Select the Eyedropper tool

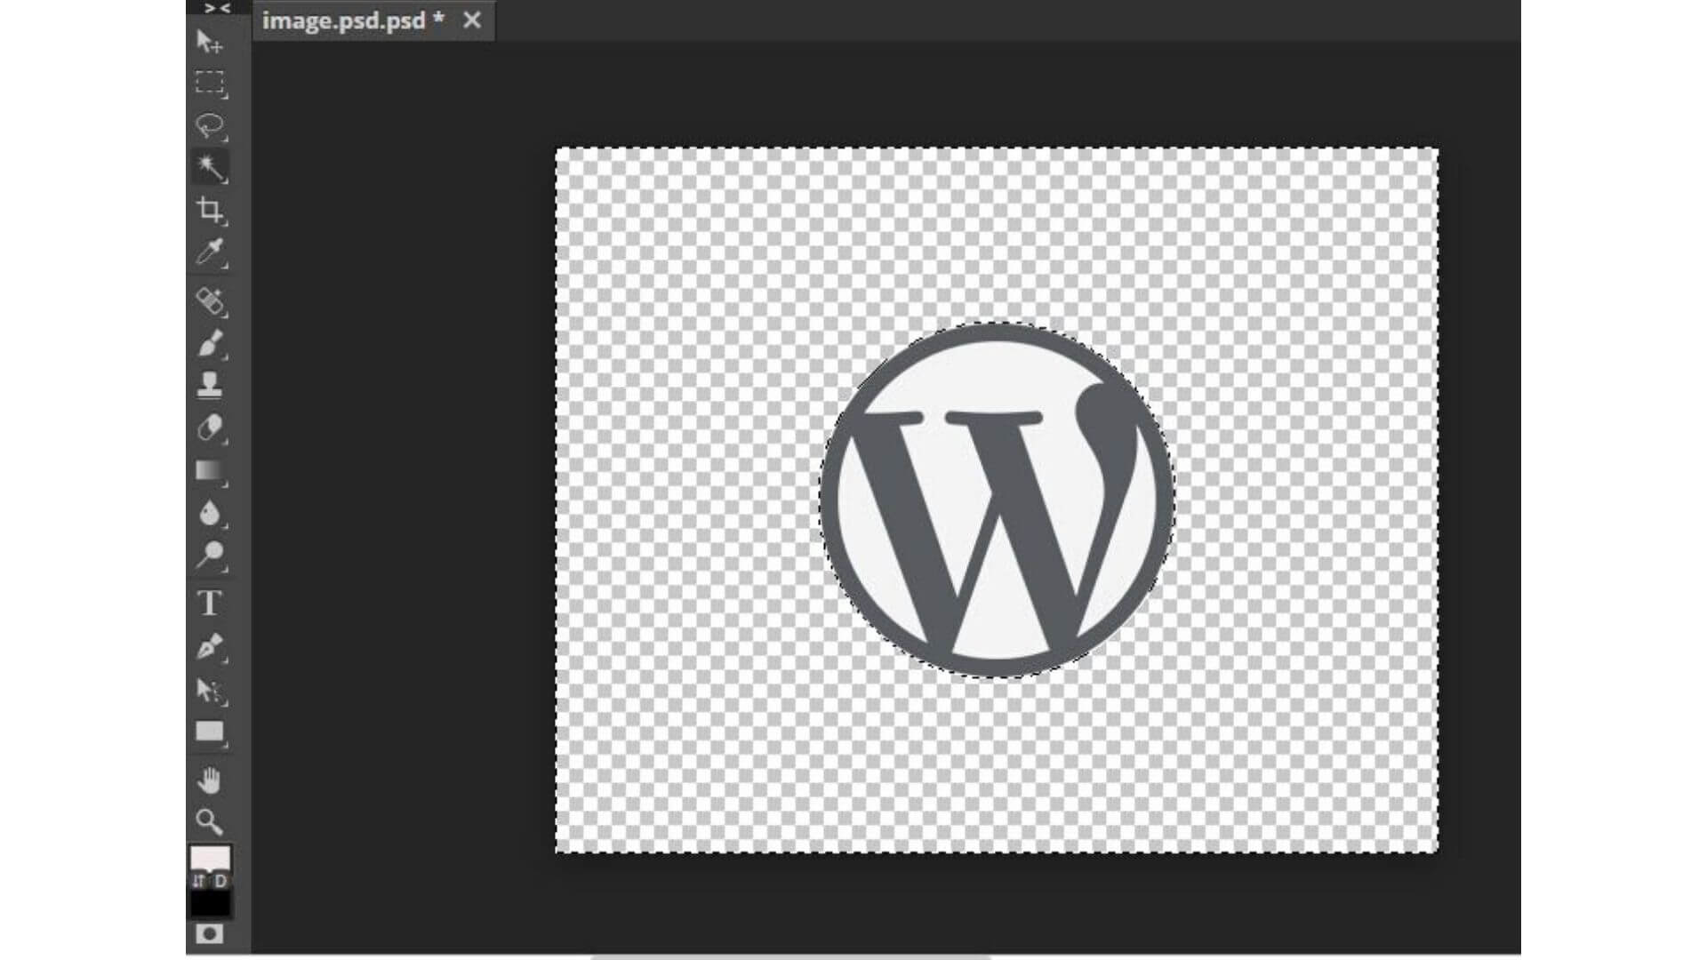210,252
